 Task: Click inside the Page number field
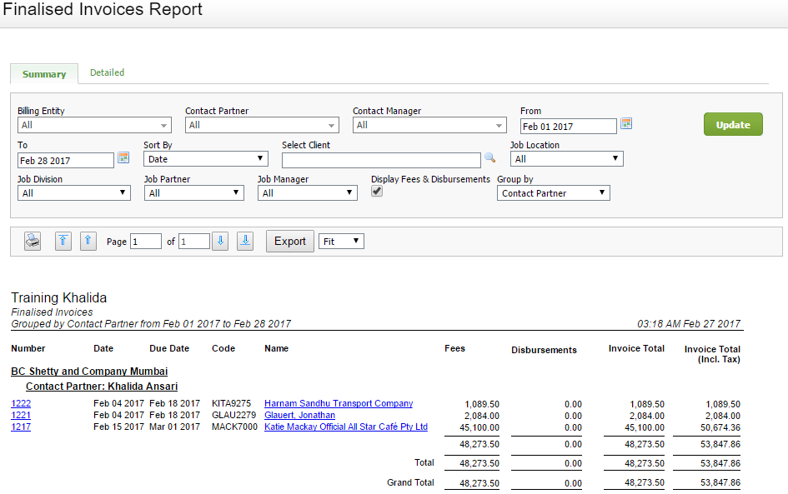click(146, 241)
